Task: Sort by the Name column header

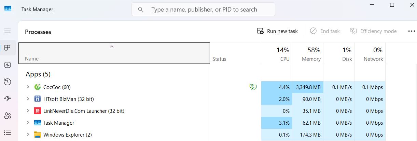Action: (114, 53)
